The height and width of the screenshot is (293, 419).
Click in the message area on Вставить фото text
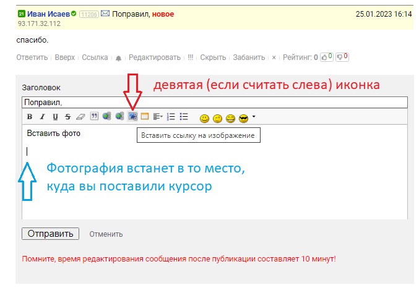click(53, 133)
